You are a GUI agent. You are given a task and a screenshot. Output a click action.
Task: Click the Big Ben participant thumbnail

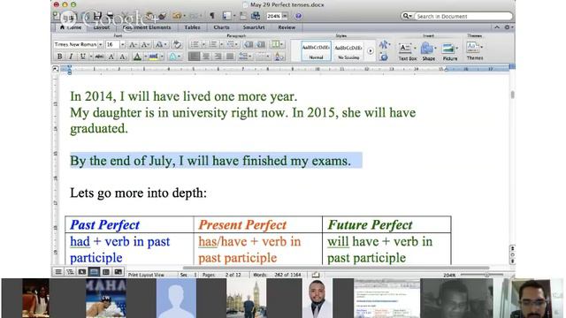point(246,299)
